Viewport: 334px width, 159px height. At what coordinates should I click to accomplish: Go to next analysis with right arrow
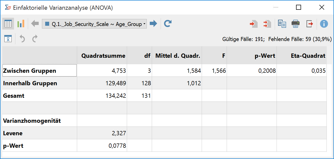click(x=153, y=24)
